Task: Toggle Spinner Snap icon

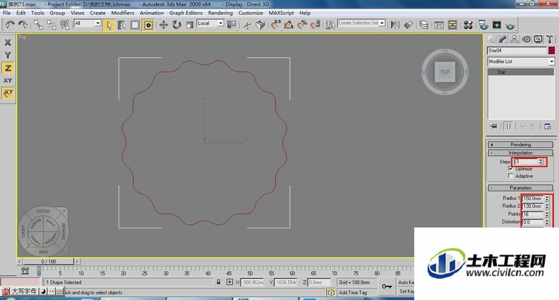Action: pyautogui.click(x=315, y=25)
